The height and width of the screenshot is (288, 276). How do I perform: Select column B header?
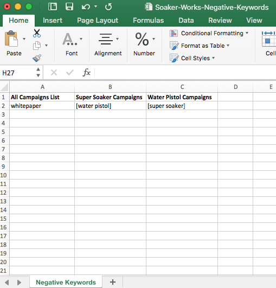point(110,87)
